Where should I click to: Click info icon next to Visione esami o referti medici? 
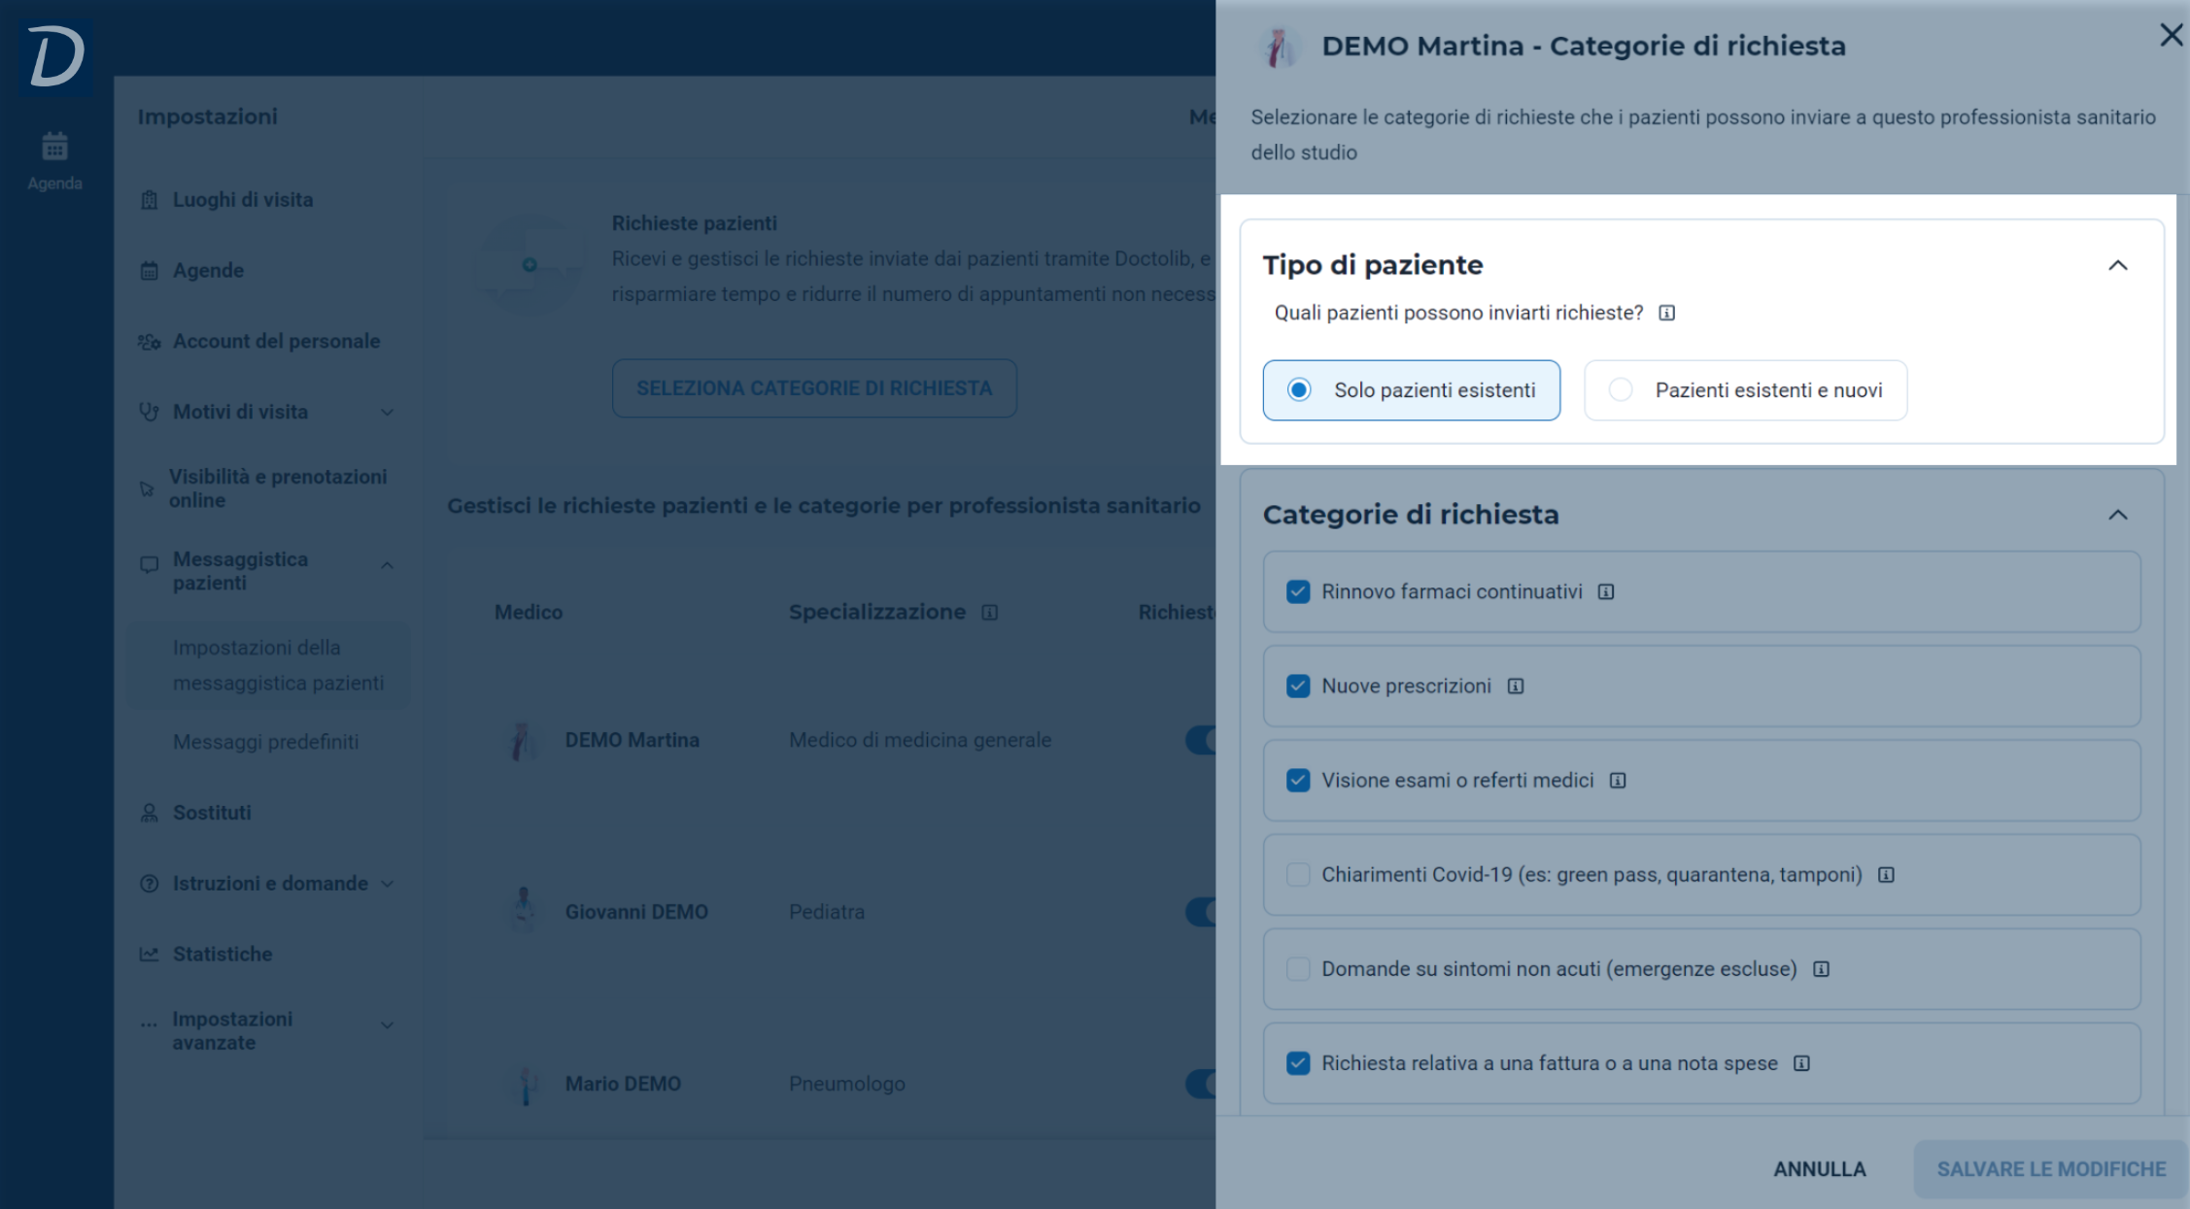click(x=1618, y=780)
